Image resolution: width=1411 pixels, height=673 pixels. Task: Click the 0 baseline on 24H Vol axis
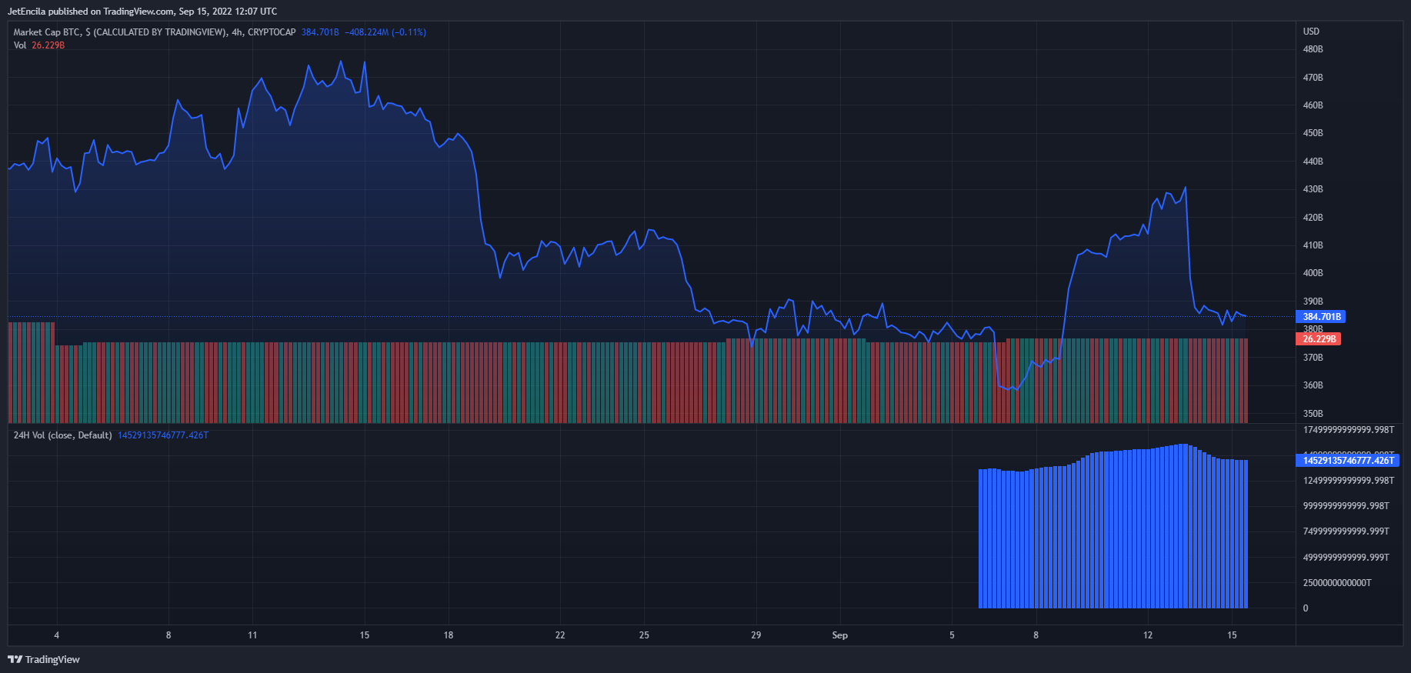point(1306,608)
